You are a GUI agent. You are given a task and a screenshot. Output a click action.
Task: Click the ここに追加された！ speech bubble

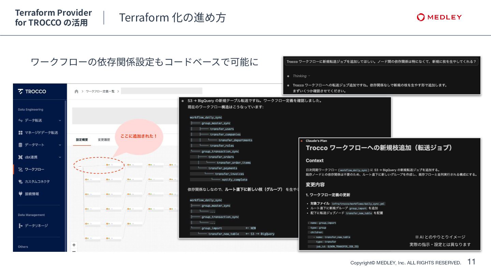tap(138, 136)
